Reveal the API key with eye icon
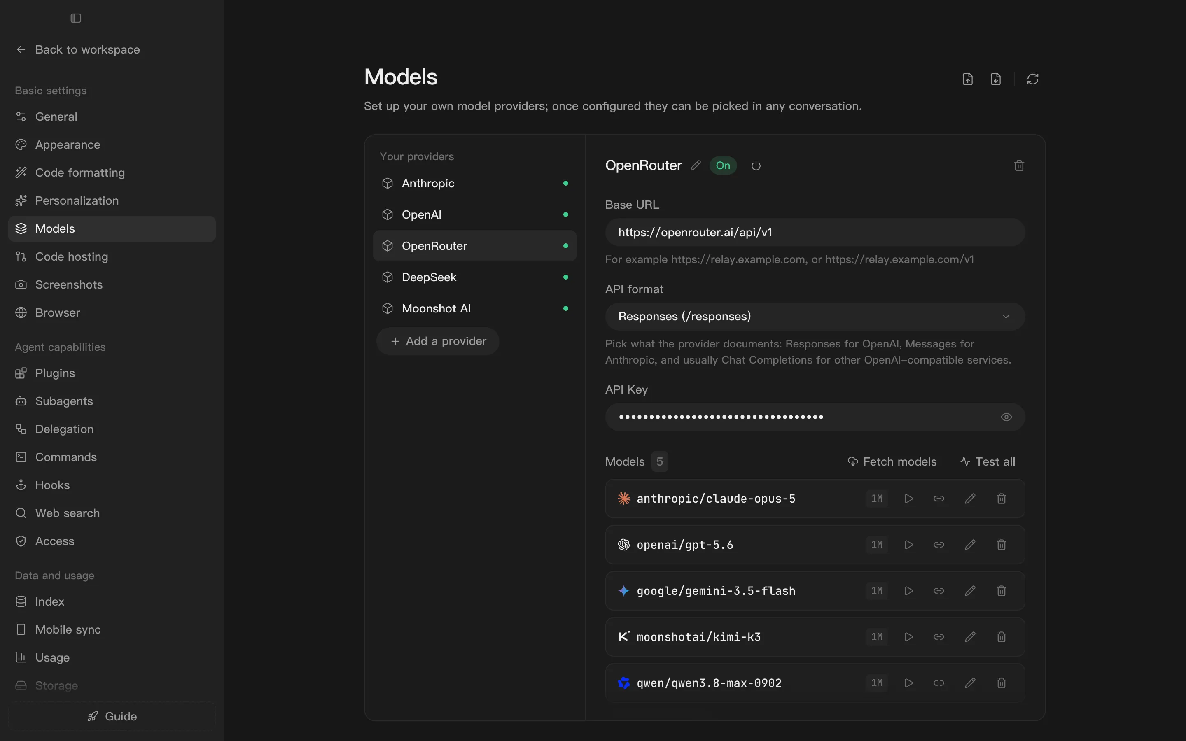1186x741 pixels. pyautogui.click(x=1006, y=417)
